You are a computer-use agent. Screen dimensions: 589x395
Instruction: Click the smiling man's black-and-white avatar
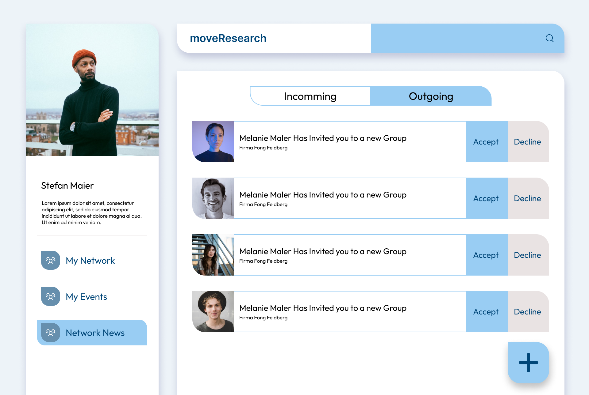click(x=213, y=198)
